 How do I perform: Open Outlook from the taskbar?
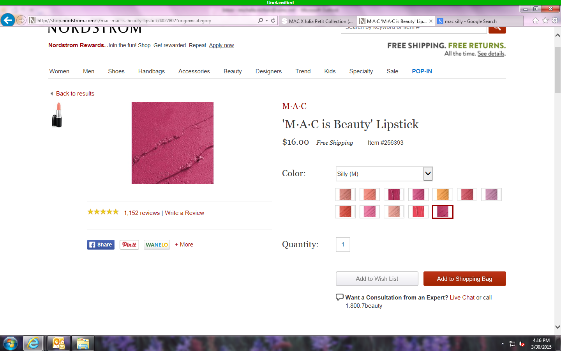pyautogui.click(x=59, y=343)
